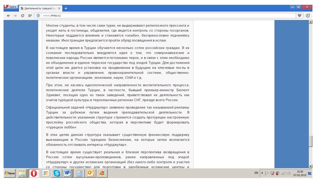
Task: Open the calculator icon in the taskbar
Action: (x=79, y=173)
